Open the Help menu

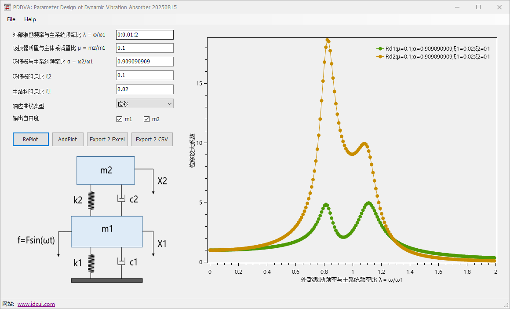(30, 19)
